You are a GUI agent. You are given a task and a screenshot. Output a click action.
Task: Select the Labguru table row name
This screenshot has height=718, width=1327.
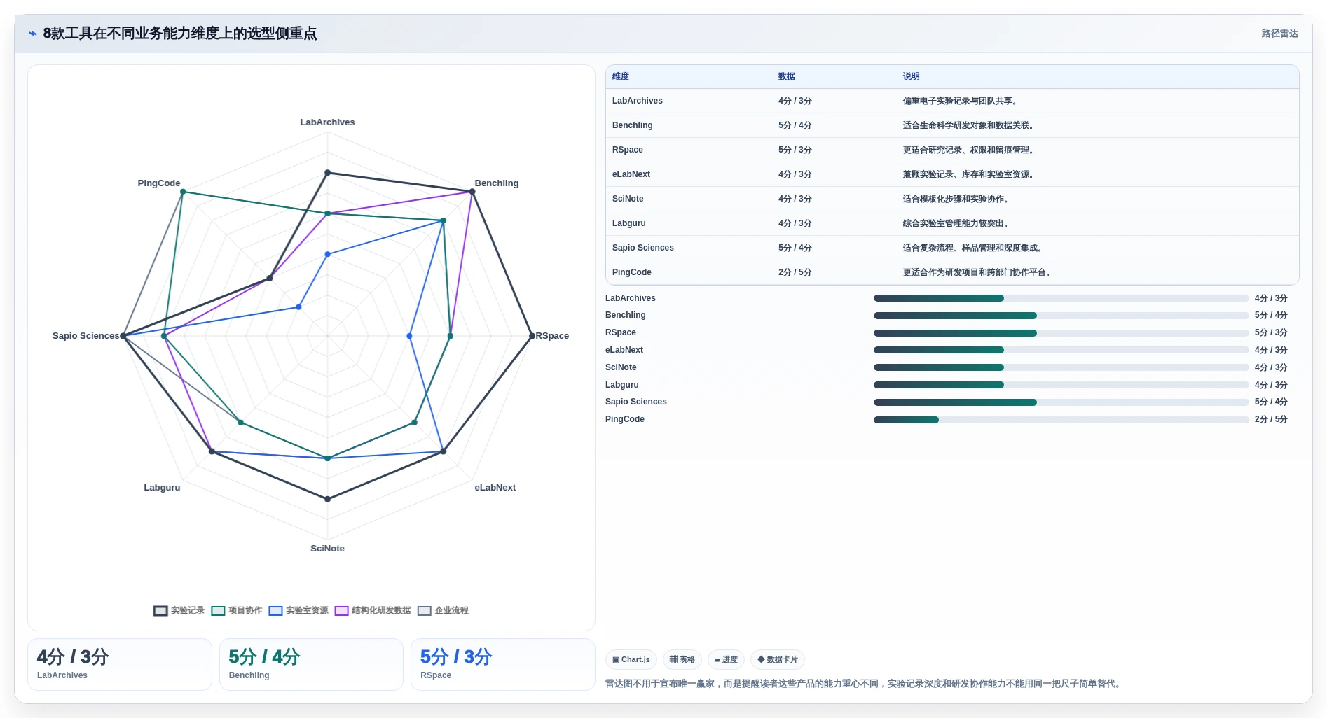[628, 223]
